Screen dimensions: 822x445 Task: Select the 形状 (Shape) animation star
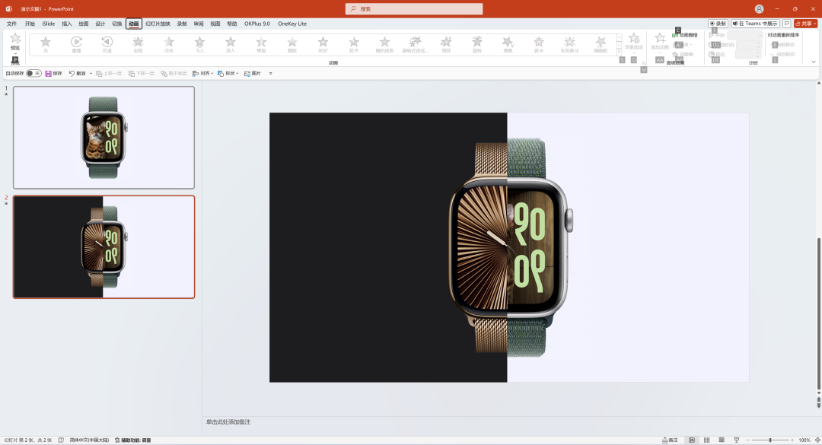[x=323, y=44]
